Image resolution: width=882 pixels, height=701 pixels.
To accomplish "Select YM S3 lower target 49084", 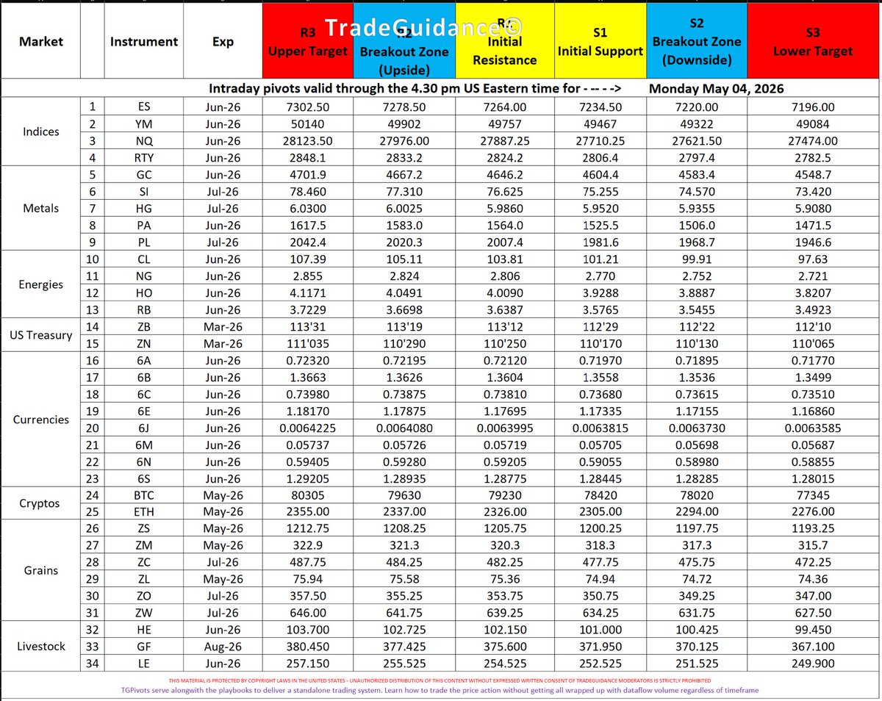I will tap(814, 123).
